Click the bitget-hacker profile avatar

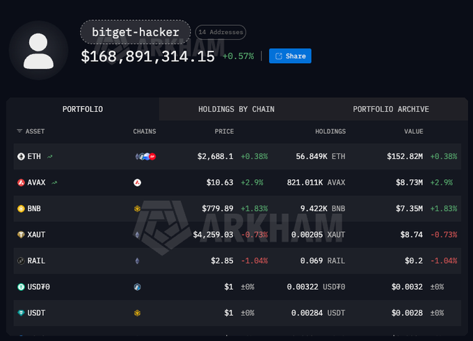pos(39,50)
